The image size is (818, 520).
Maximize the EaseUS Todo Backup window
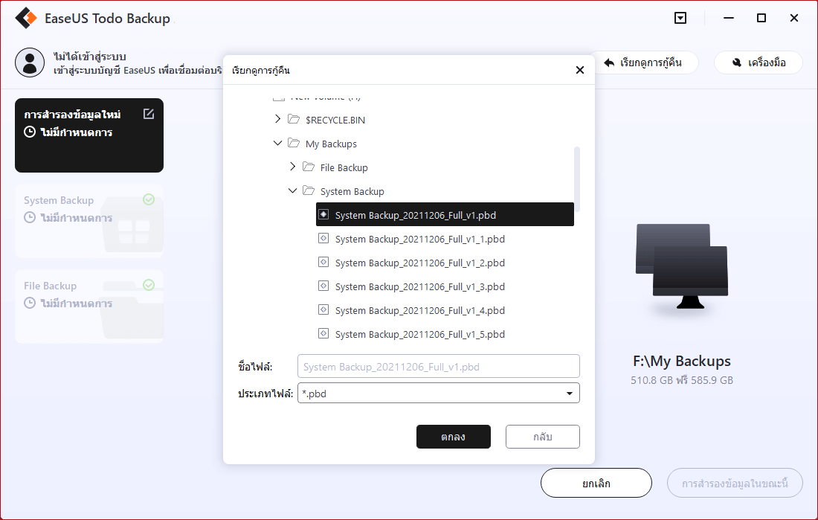click(x=761, y=19)
